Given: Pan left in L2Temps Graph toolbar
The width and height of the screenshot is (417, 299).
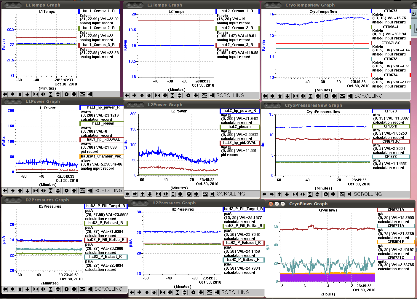Looking at the screenshot, I should (127, 96).
